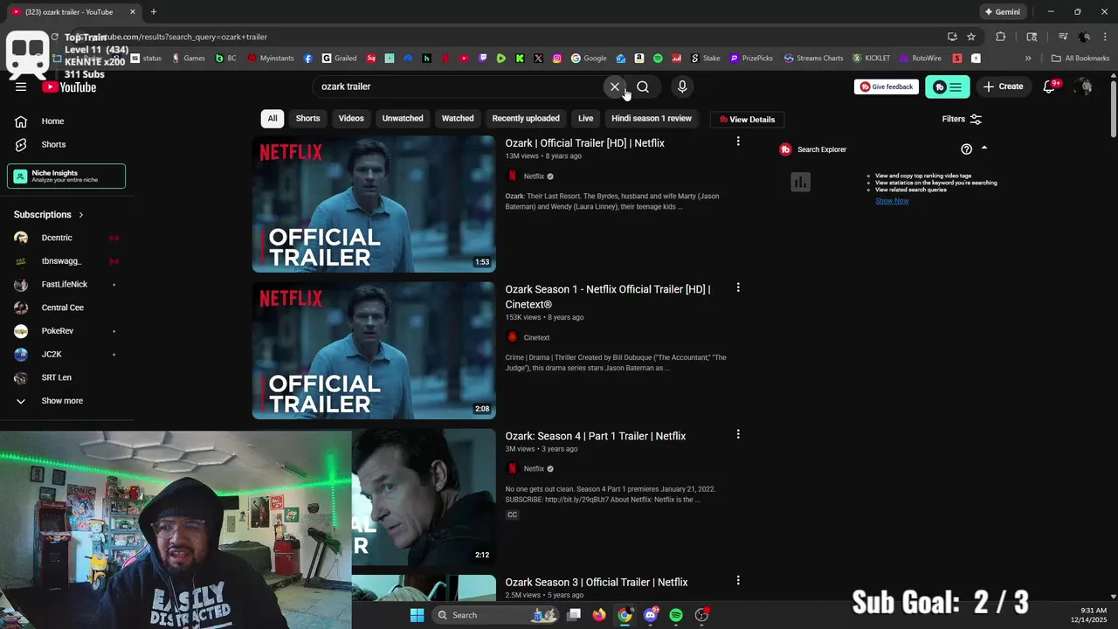Image resolution: width=1118 pixels, height=629 pixels.
Task: Expand the bookmarks overflow chevron
Action: (x=1028, y=59)
